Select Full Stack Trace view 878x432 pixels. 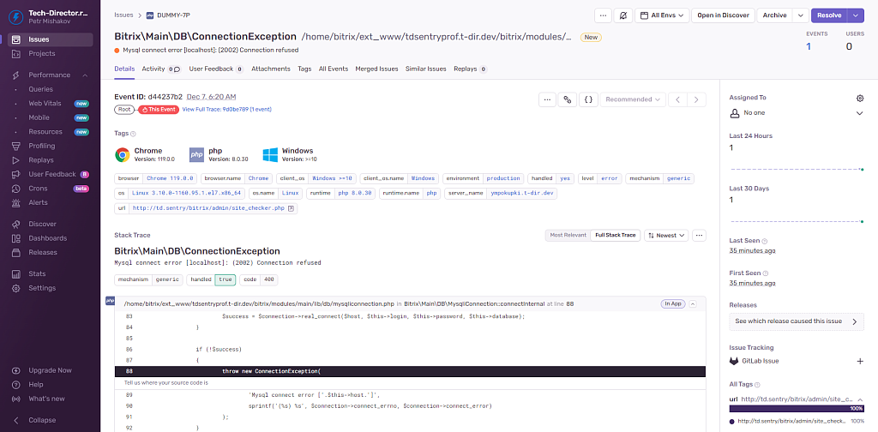615,235
